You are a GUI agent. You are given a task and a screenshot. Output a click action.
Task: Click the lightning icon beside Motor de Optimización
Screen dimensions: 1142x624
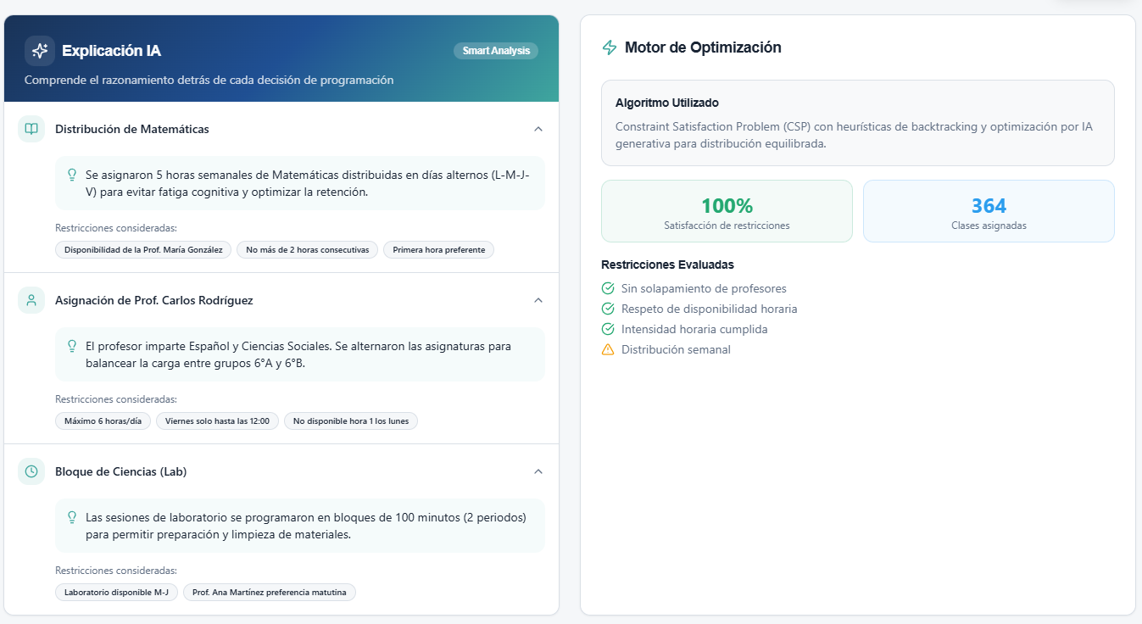pos(609,47)
